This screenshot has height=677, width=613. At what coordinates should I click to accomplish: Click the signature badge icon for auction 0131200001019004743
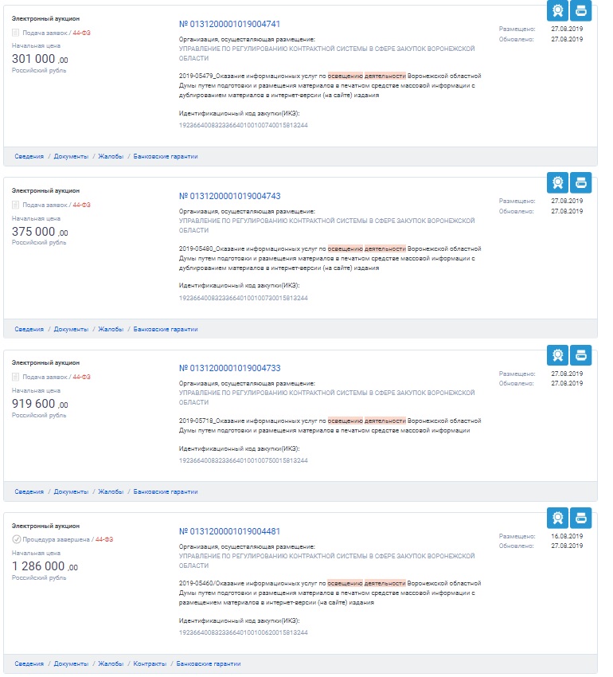click(x=557, y=182)
